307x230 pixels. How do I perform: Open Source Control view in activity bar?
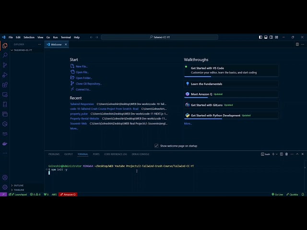[5, 65]
